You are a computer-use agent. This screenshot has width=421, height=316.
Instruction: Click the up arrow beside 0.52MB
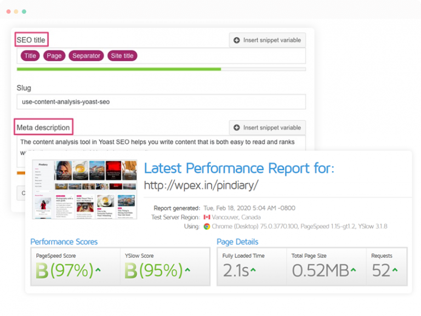[354, 270]
